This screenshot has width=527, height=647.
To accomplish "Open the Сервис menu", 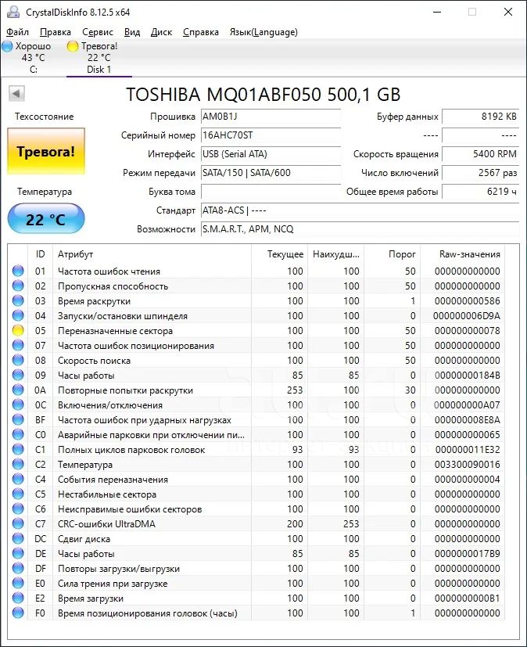I will [97, 32].
